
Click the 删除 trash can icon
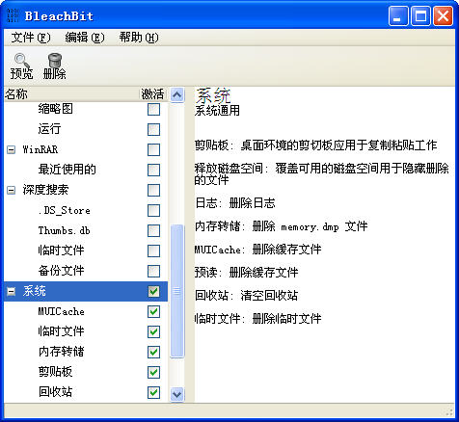55,60
